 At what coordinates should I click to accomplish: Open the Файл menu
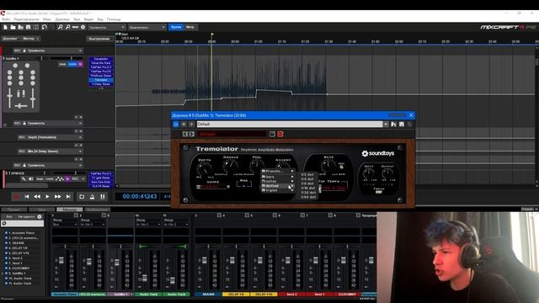tap(6, 19)
